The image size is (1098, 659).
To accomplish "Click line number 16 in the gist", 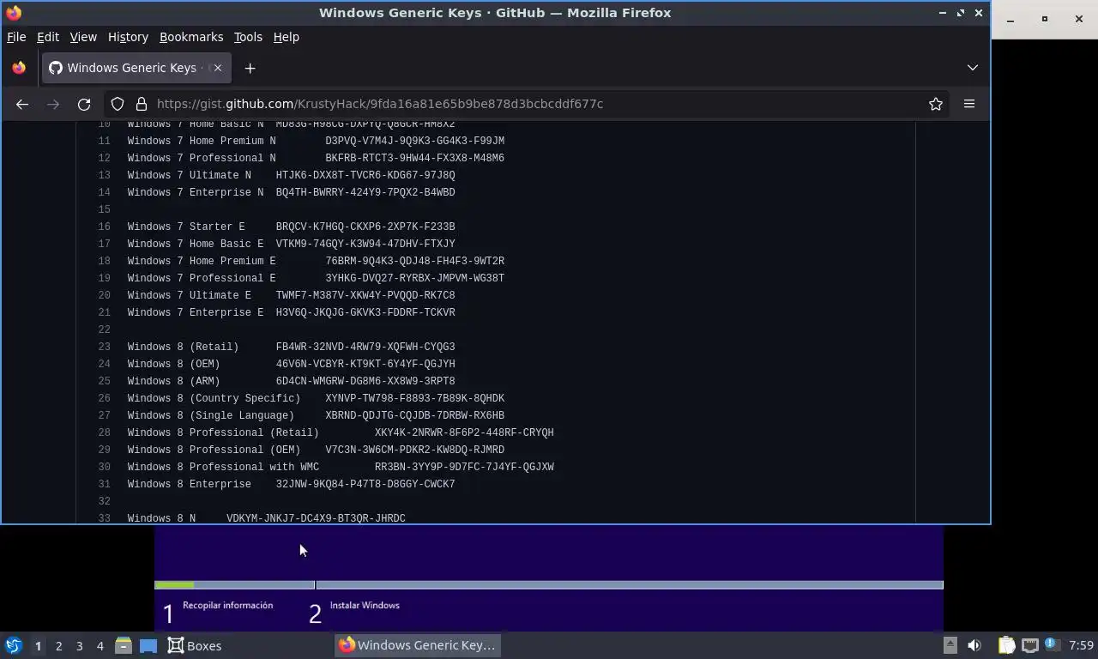I will 105,227.
